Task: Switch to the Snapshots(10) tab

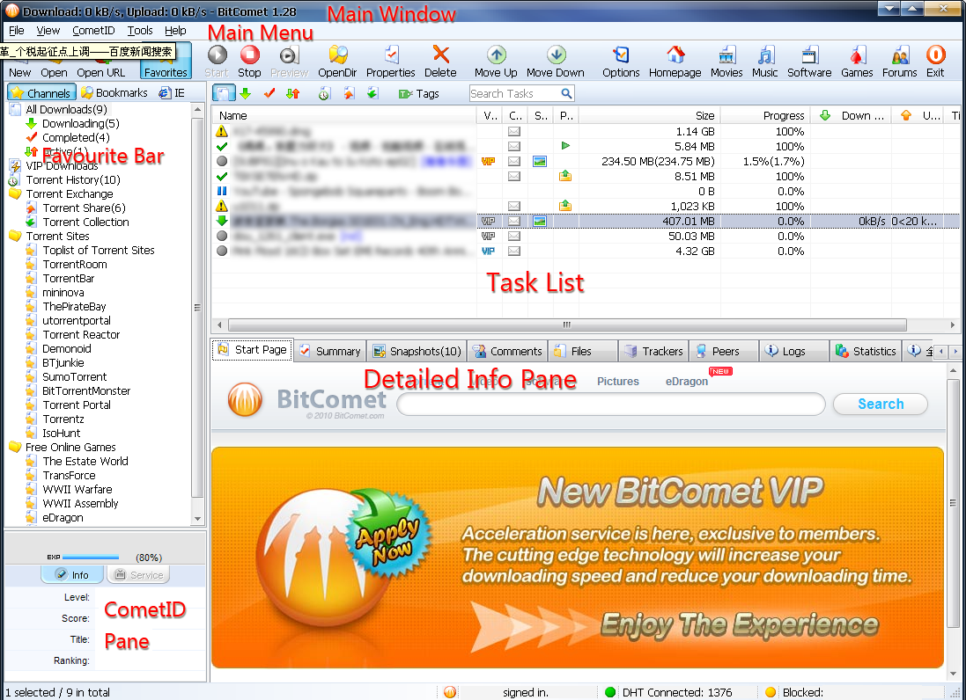Action: click(x=417, y=351)
